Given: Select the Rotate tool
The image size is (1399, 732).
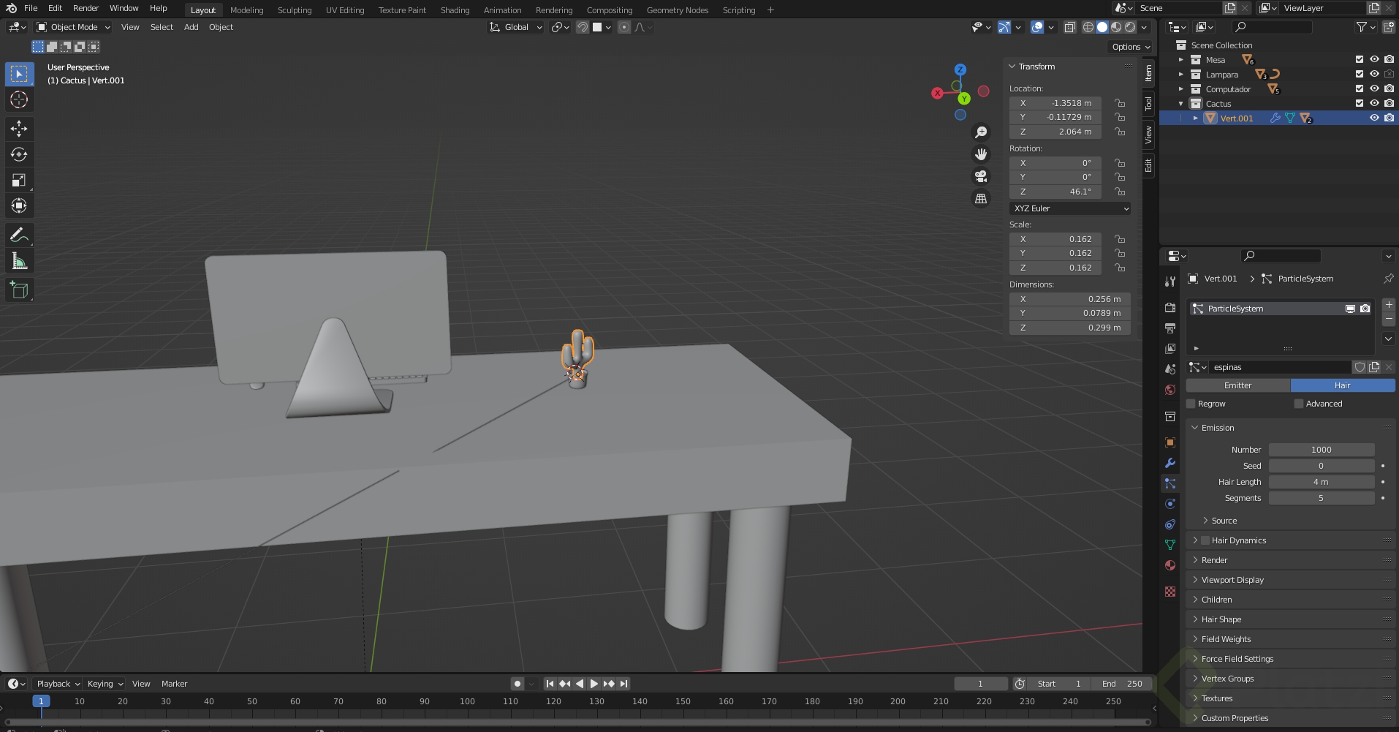Looking at the screenshot, I should (19, 154).
